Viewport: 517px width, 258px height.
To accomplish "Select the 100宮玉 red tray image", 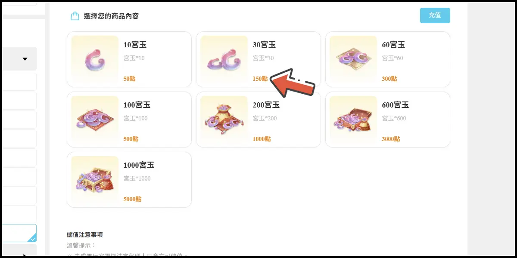I will pos(95,120).
